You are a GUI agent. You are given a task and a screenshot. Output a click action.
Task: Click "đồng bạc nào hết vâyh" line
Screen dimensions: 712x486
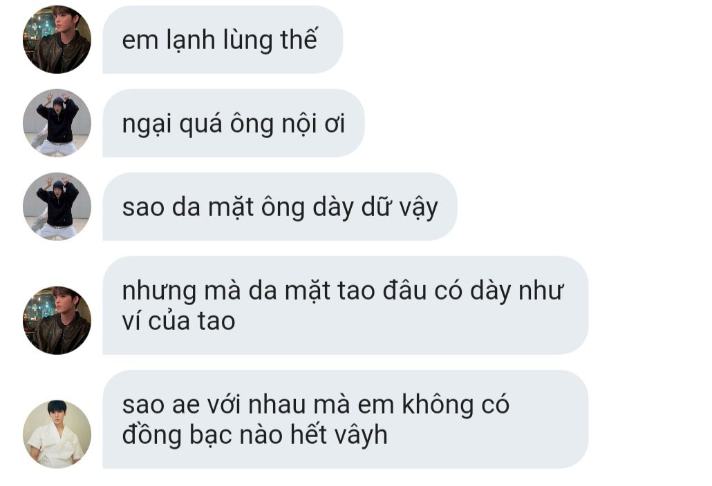(255, 435)
